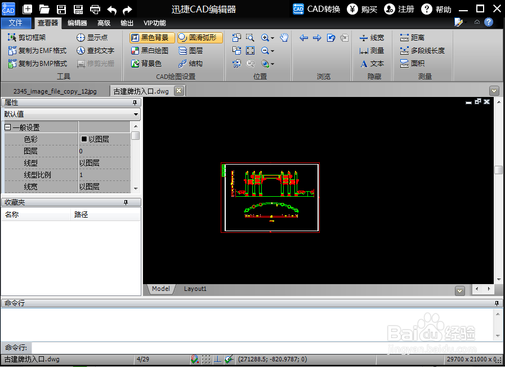The image size is (505, 367).
Task: Click the zoom out magnifier icon
Action: [x=265, y=51]
